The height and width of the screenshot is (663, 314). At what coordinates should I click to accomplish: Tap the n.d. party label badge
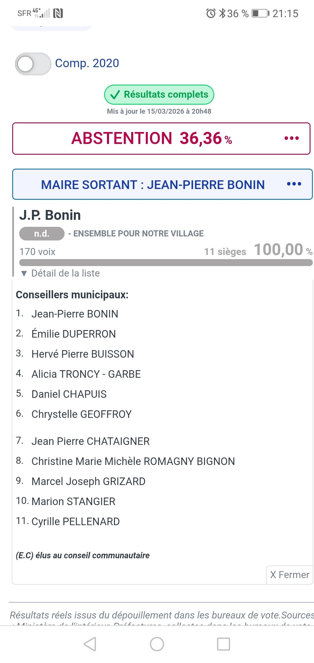[x=42, y=234]
